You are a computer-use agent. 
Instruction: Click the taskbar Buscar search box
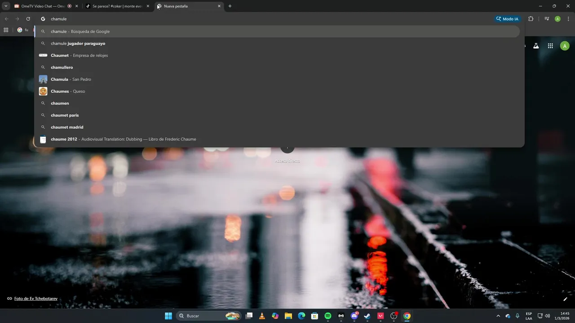coord(209,316)
